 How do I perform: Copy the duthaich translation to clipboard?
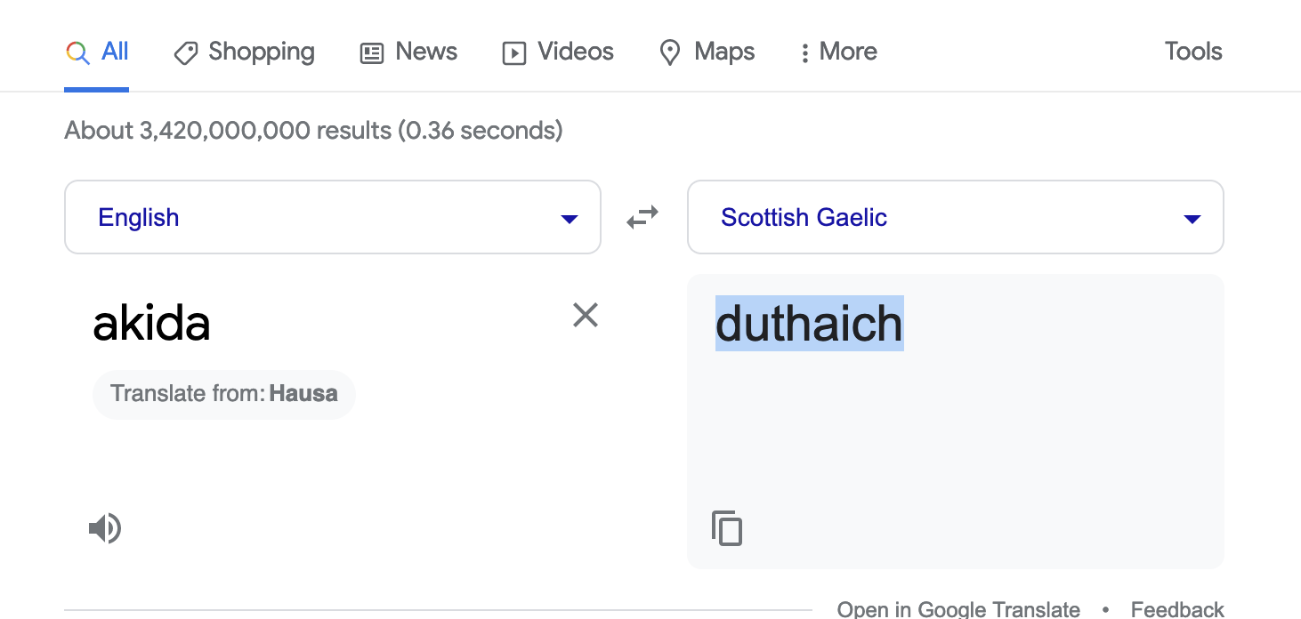pos(727,528)
